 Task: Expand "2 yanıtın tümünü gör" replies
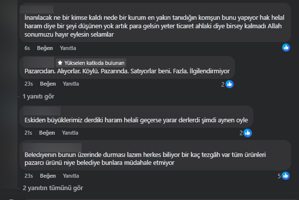tap(53, 188)
